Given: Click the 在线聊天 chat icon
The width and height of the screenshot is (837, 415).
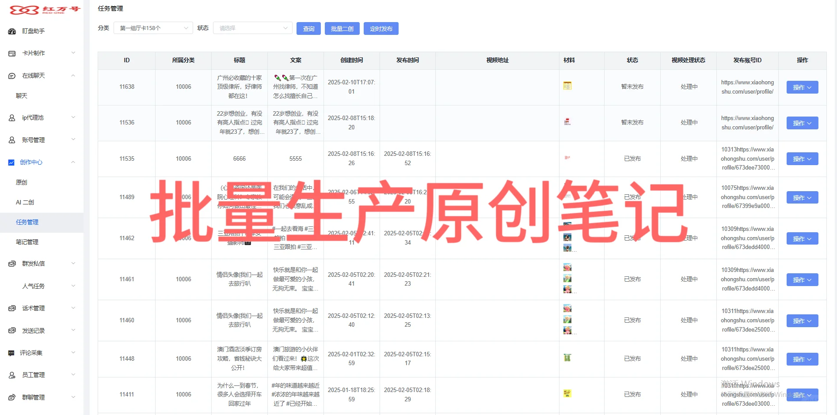Looking at the screenshot, I should (x=11, y=75).
